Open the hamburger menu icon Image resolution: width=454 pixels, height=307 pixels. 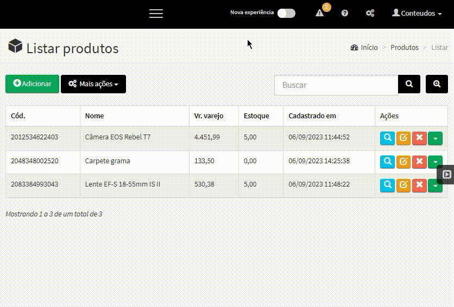point(156,14)
